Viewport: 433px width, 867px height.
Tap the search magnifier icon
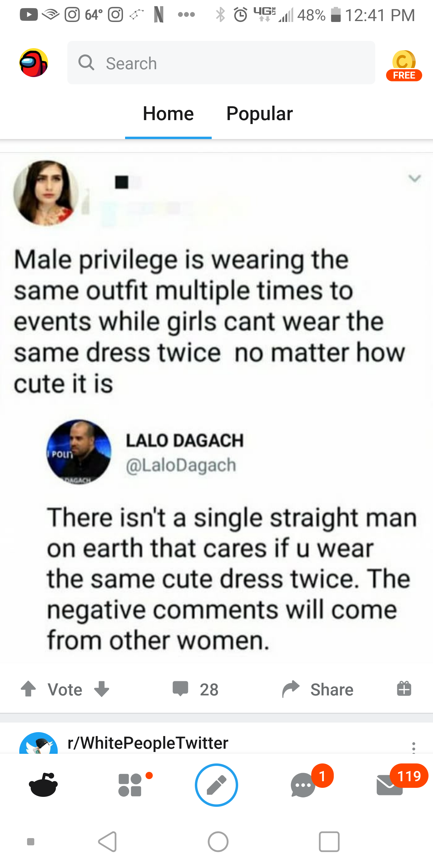(x=86, y=63)
